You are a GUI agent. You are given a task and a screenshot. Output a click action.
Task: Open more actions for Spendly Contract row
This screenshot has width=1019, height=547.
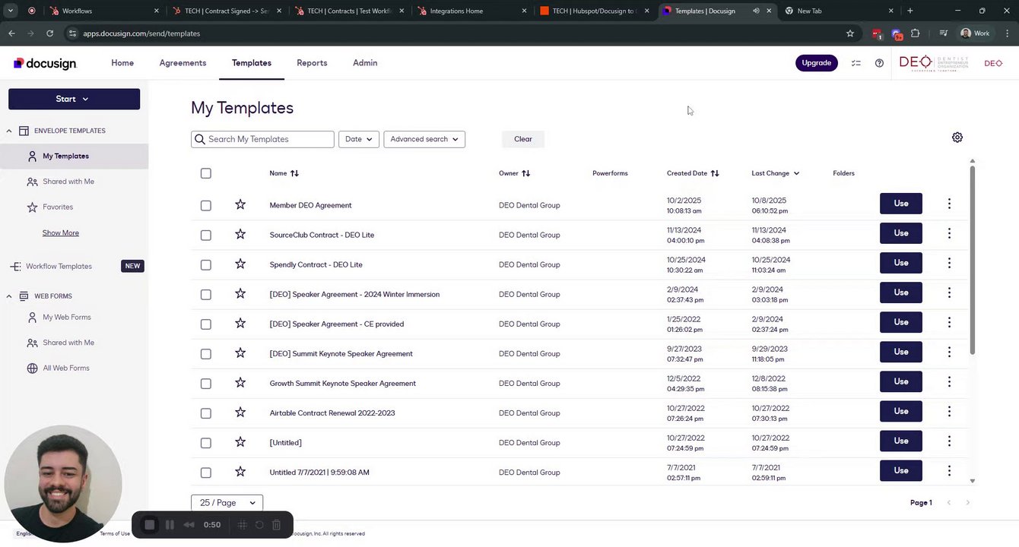pos(949,263)
